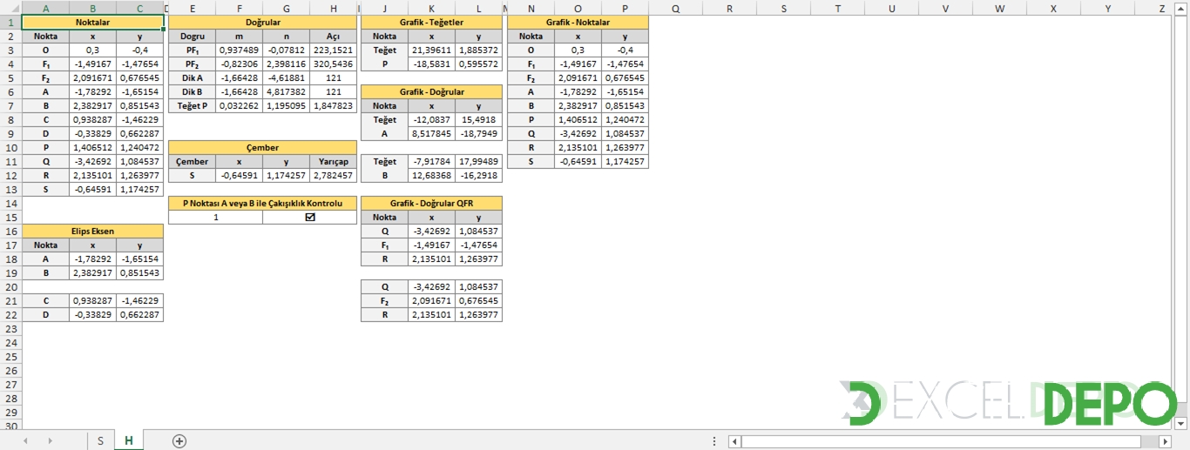Select the Noktalar title cell

click(93, 22)
